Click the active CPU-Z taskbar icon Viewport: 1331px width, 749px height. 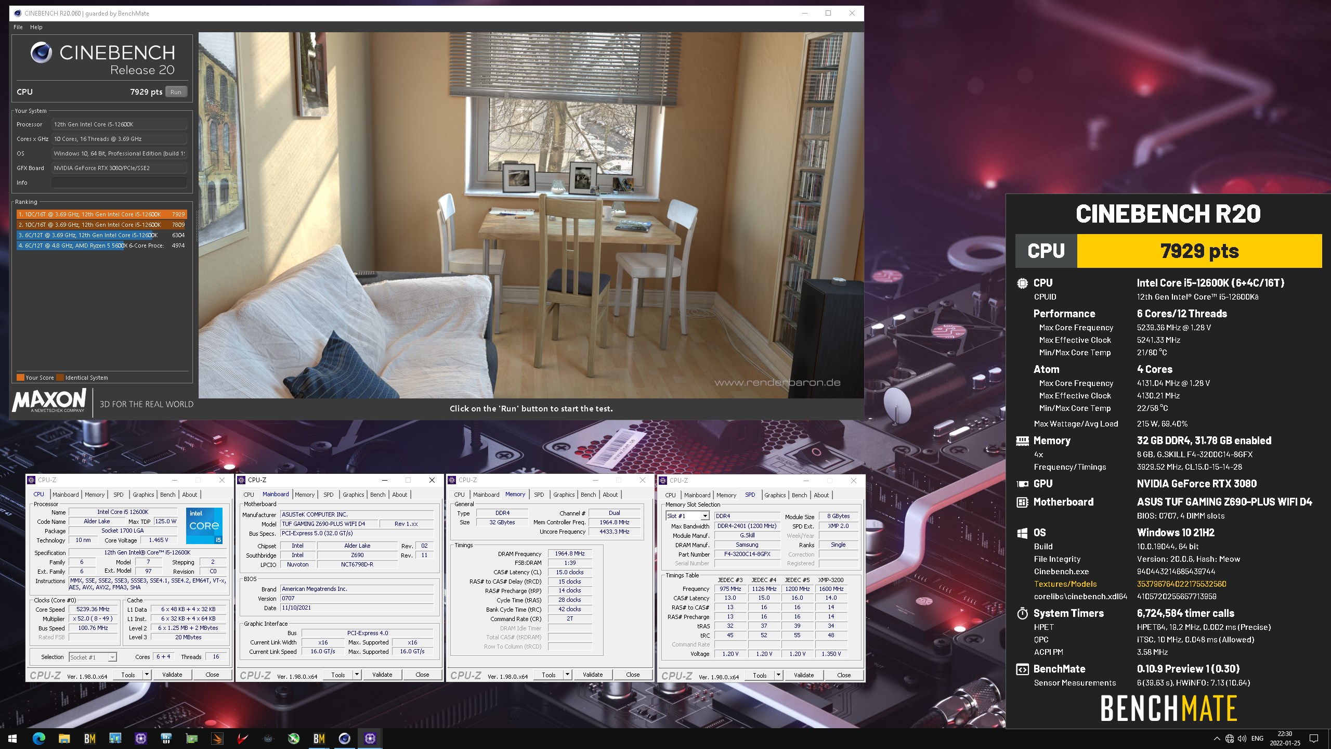click(370, 738)
